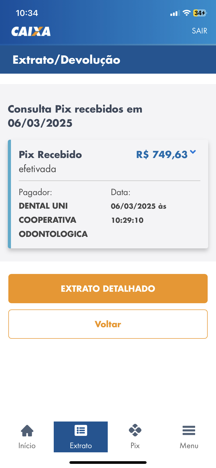Tap the CAIXA logo in header
Viewport: 216px width, 468px height.
coord(31,31)
